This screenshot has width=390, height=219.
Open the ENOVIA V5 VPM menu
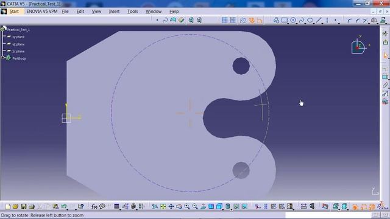pos(42,12)
